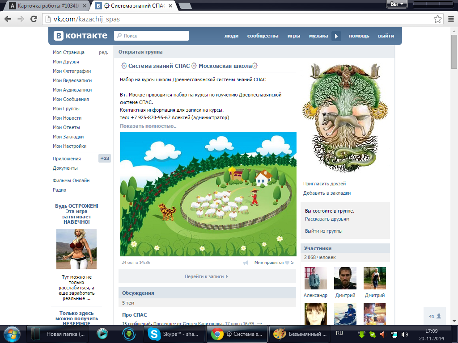Open the Вы user dropdown in Chrome

pos(397,4)
